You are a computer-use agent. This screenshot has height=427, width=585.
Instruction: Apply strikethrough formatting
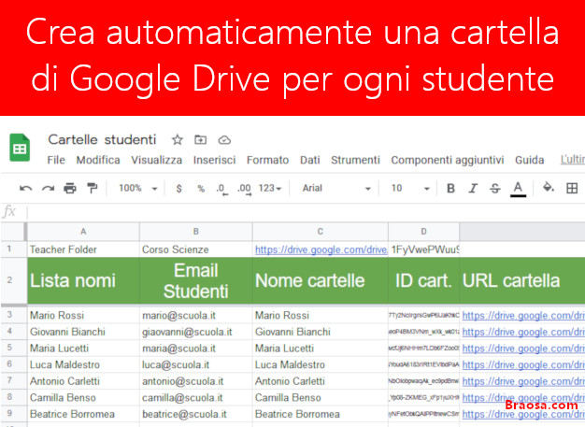pos(494,189)
